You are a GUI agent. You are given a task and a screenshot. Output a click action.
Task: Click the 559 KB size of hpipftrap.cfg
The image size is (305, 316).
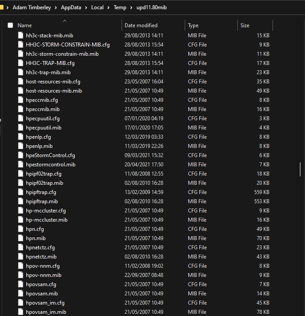pyautogui.click(x=262, y=192)
